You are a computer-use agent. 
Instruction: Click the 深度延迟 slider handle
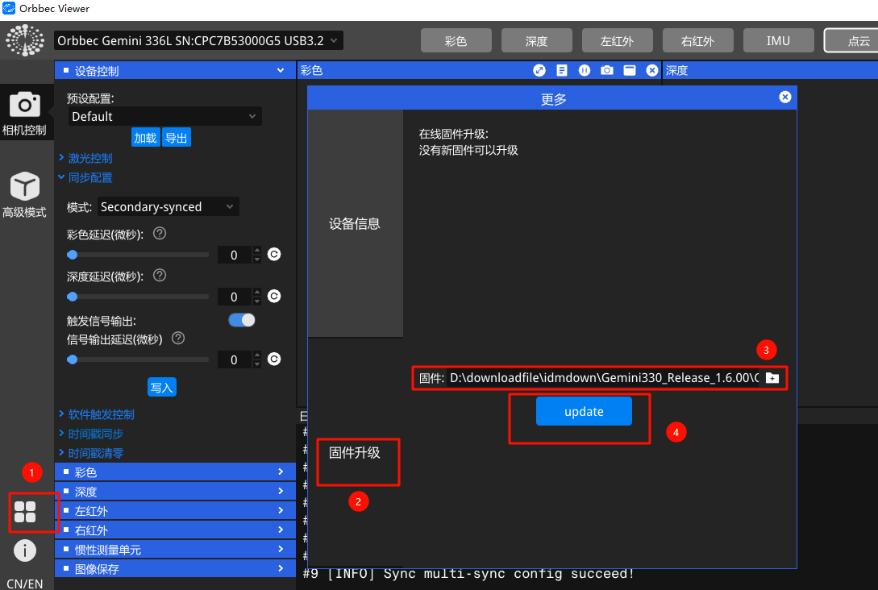point(73,297)
